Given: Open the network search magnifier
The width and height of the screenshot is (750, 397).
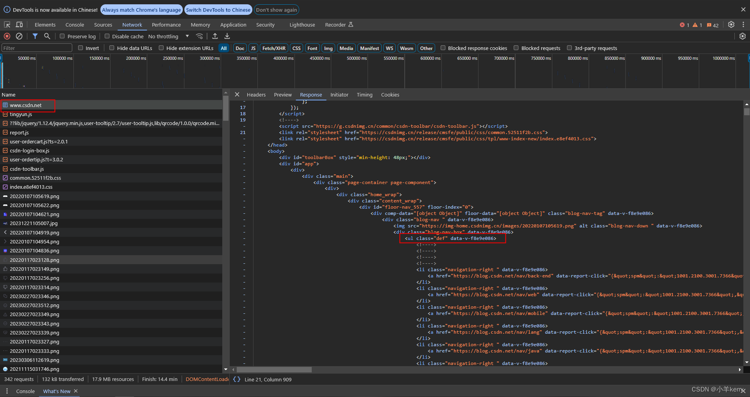Looking at the screenshot, I should click(x=47, y=36).
